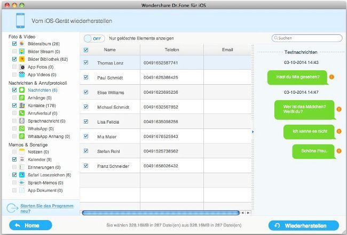Screen dimensions: 347x235
Task: Select the 'Mia Maier' name cell
Action: pyautogui.click(x=107, y=137)
